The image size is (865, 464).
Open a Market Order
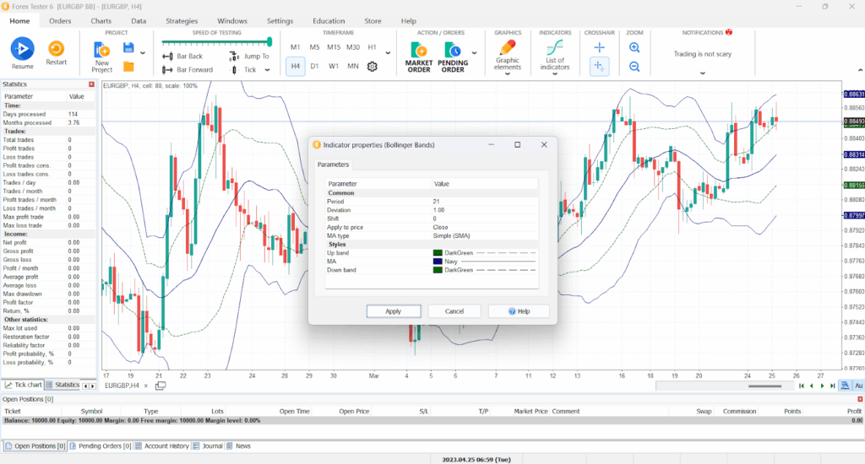tap(419, 57)
